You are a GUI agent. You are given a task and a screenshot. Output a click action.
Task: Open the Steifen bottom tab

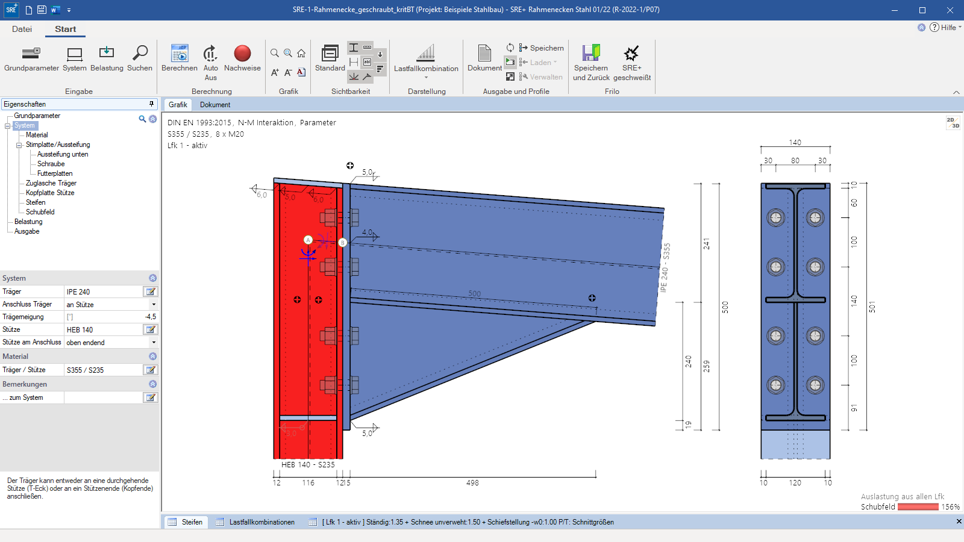pos(186,522)
